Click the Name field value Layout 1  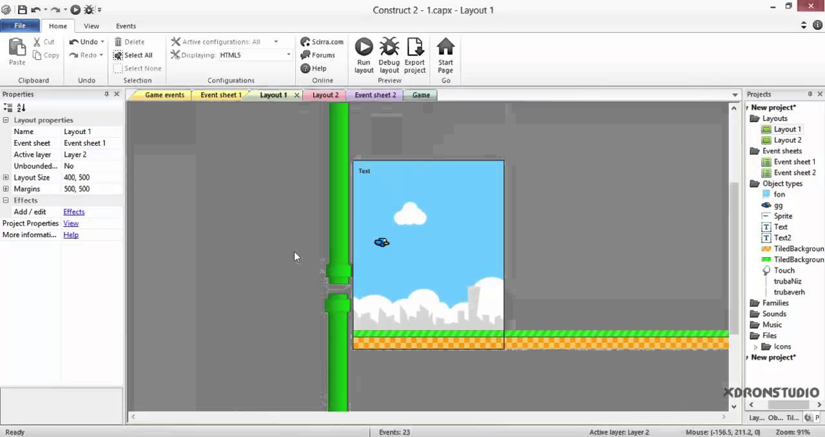pos(92,131)
